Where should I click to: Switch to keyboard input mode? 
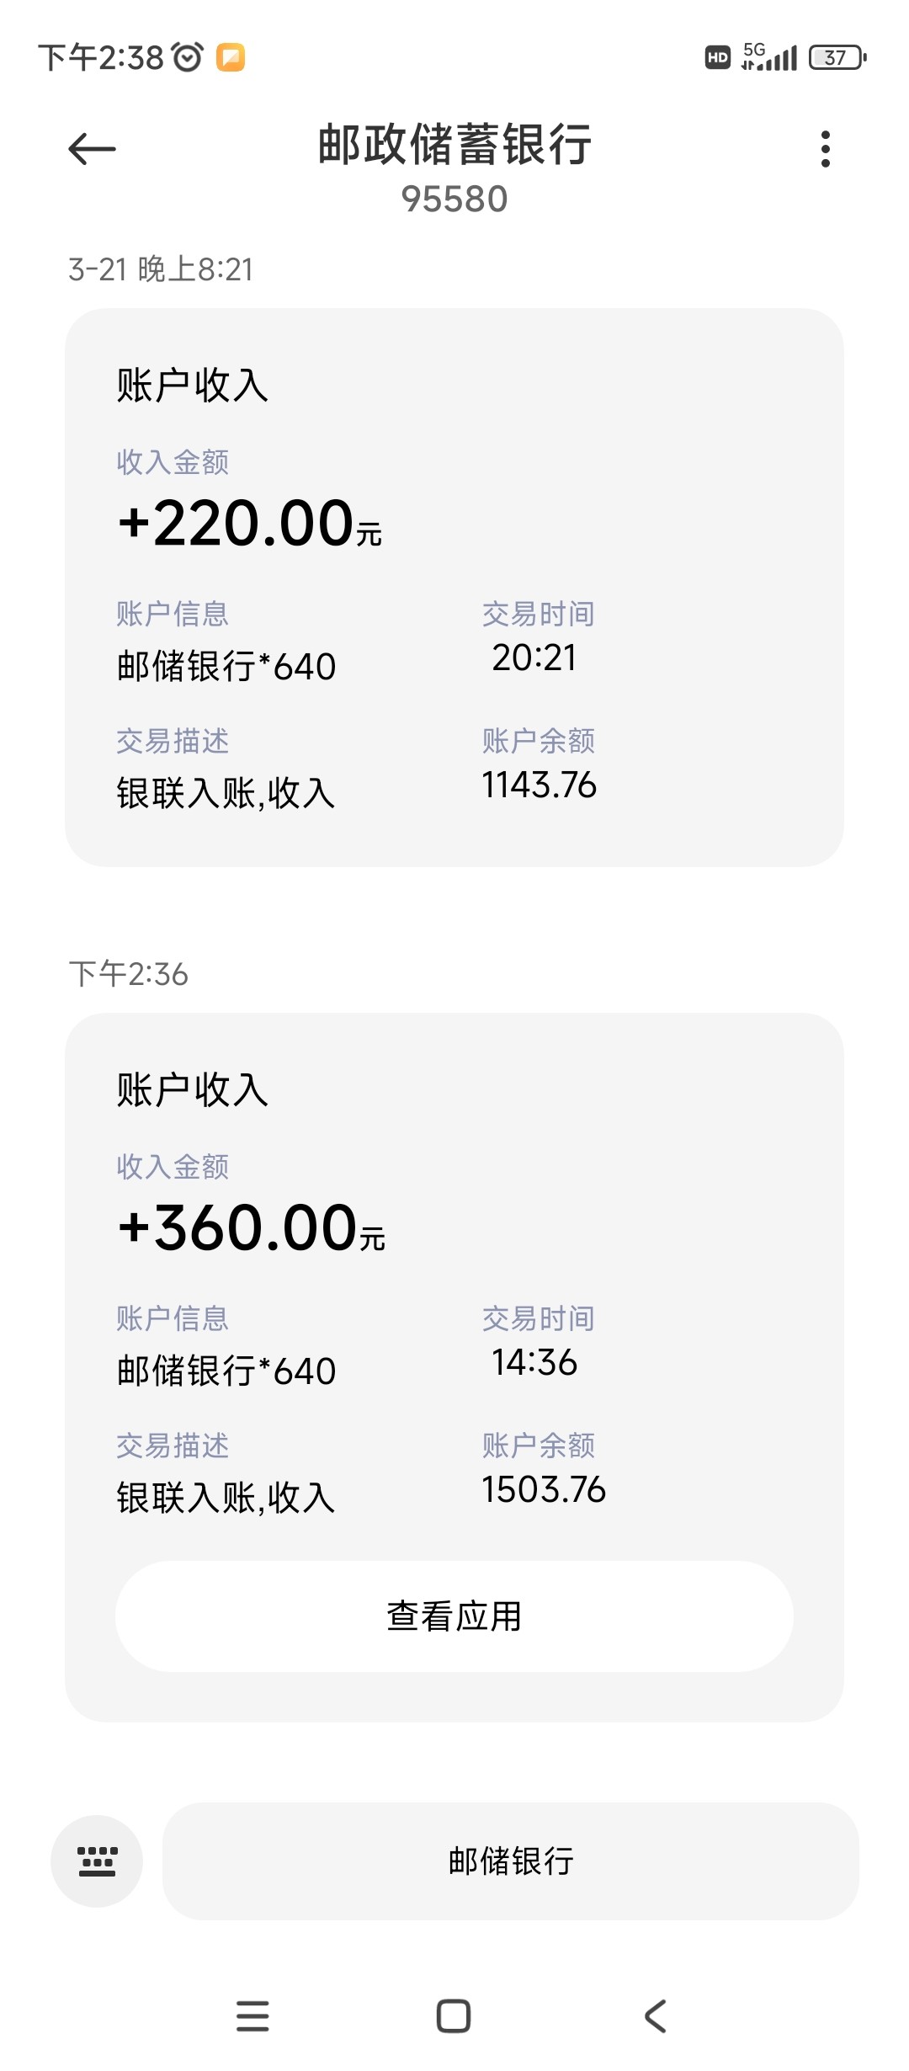click(x=97, y=1861)
